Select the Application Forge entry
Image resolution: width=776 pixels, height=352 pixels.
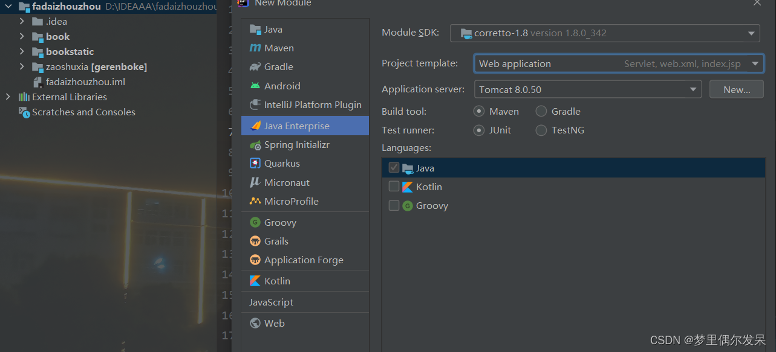pos(305,260)
